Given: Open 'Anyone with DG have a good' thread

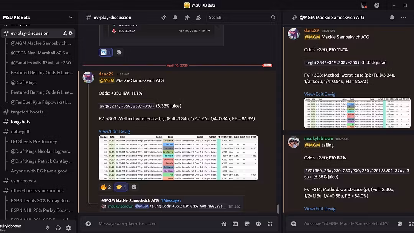Looking at the screenshot, I should click(x=41, y=171).
